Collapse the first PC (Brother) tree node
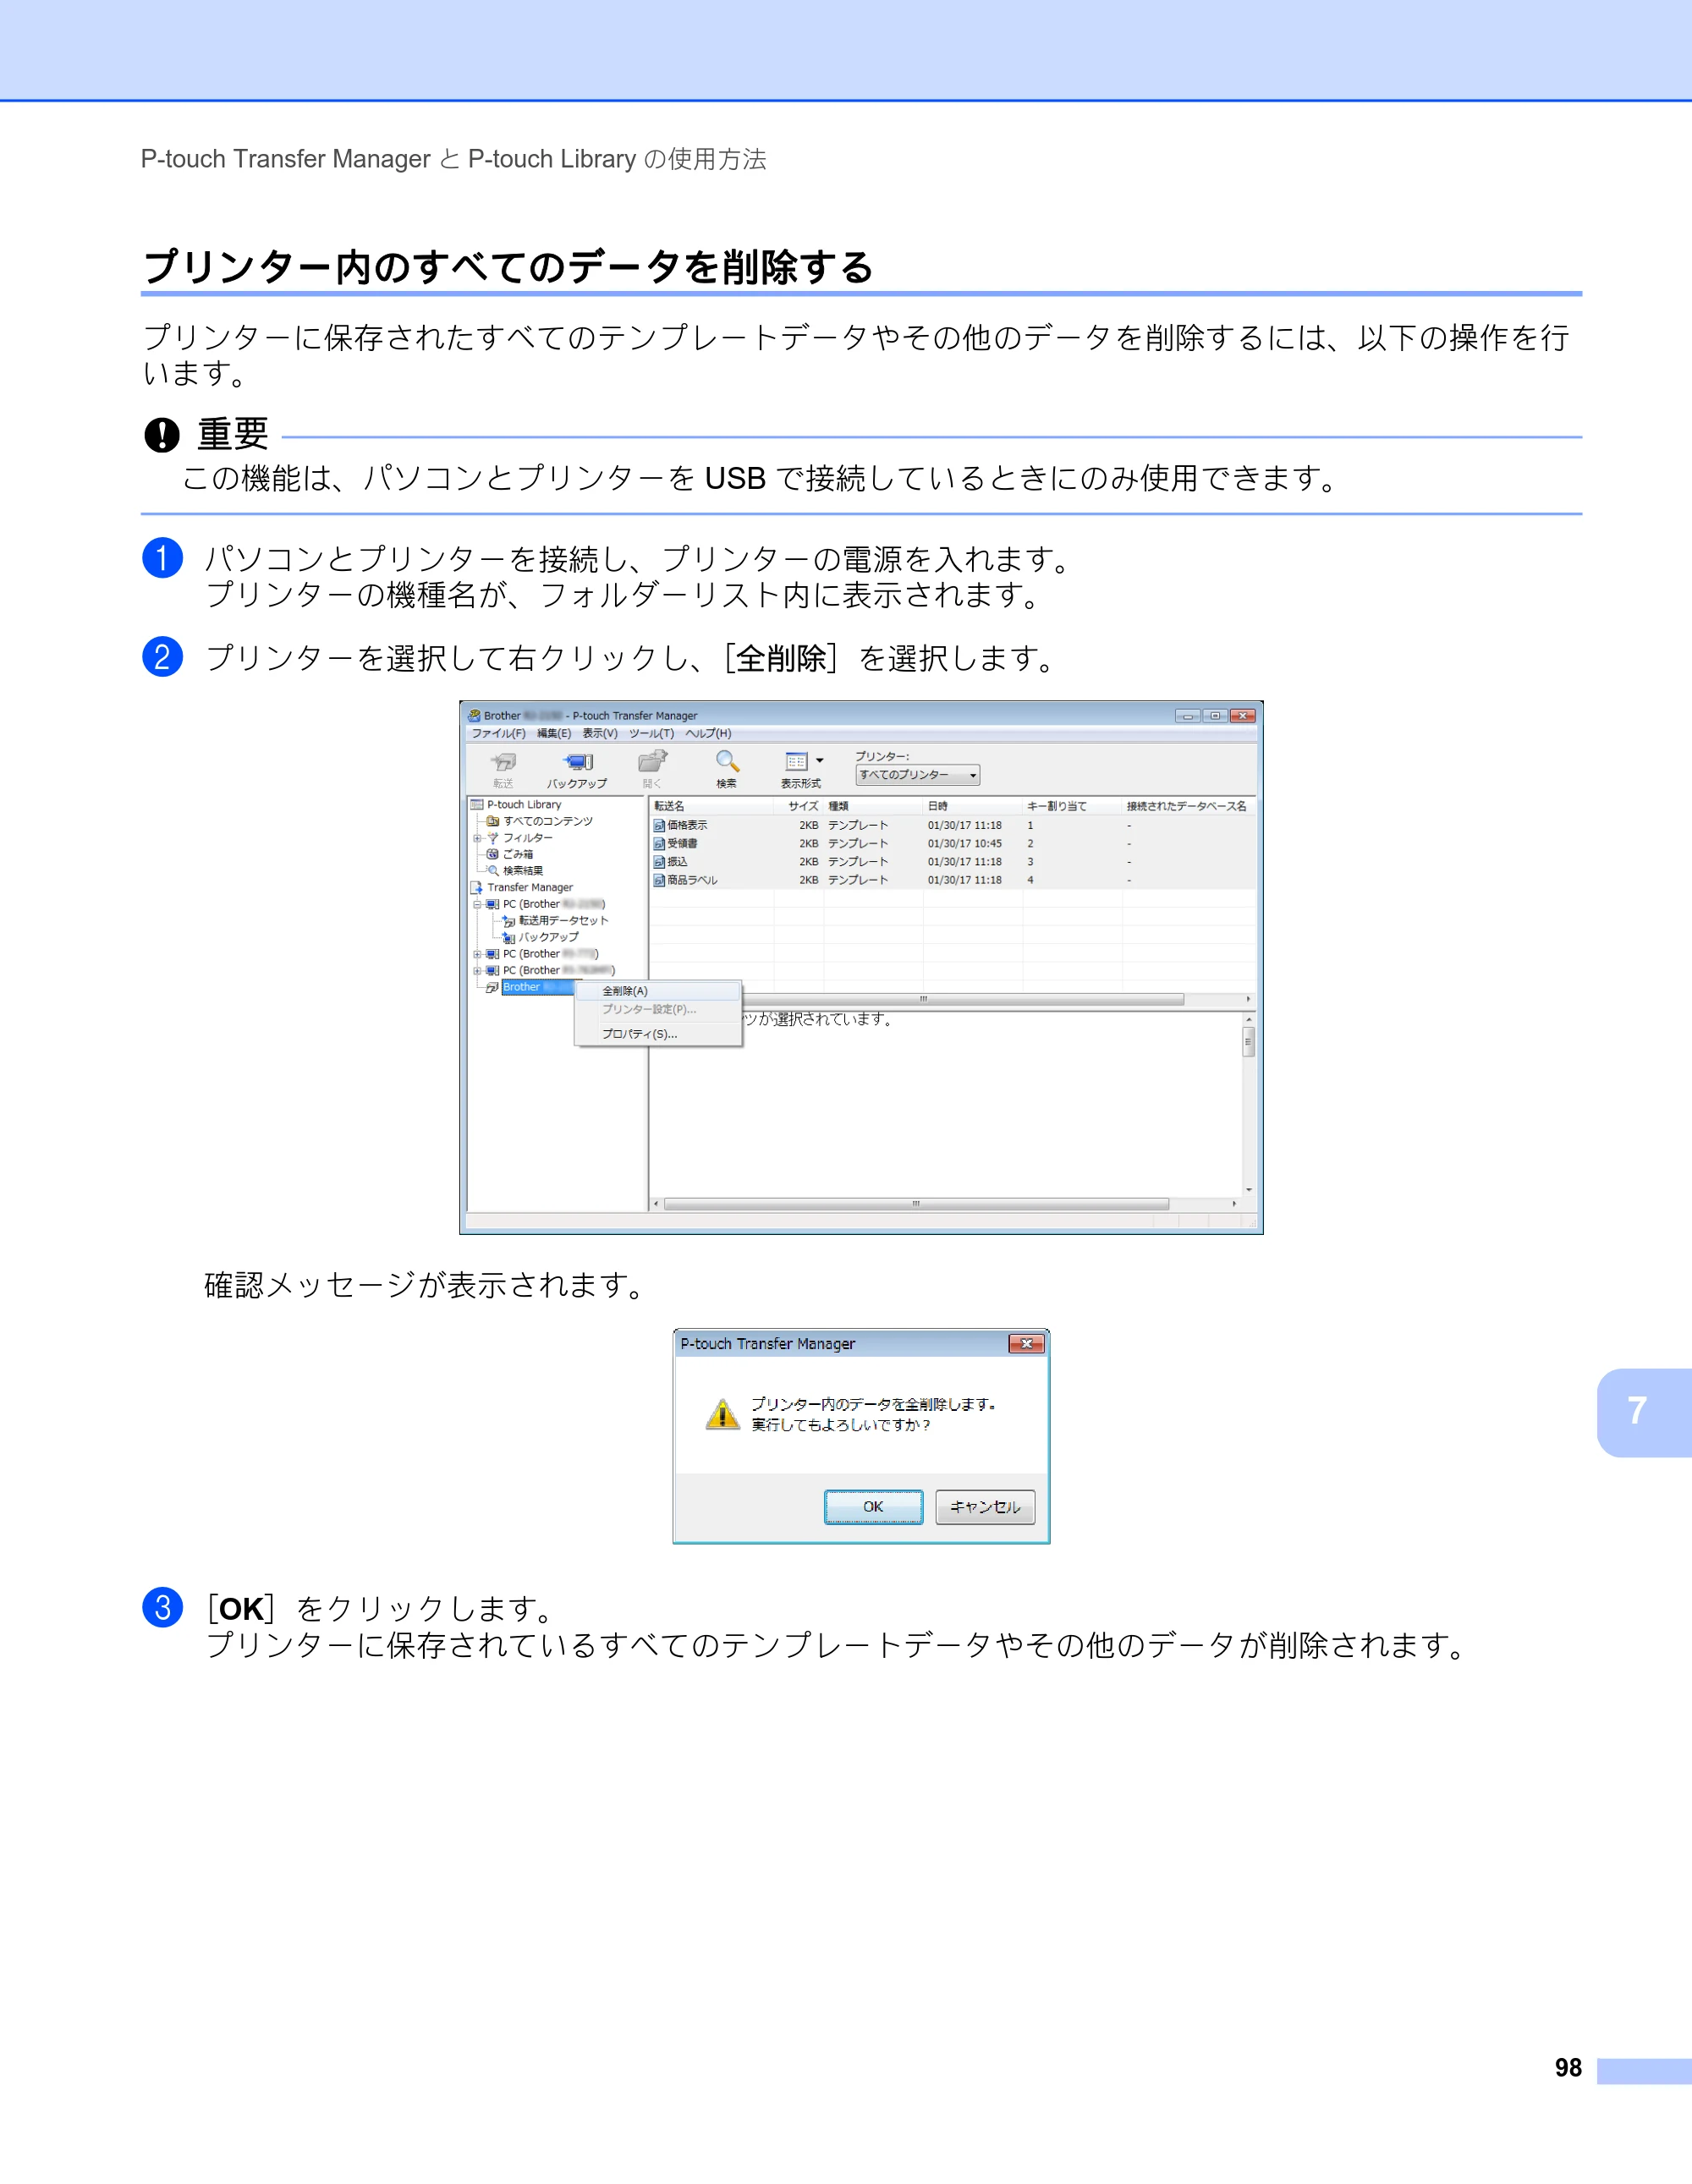Image resolution: width=1692 pixels, height=2184 pixels. tap(477, 904)
